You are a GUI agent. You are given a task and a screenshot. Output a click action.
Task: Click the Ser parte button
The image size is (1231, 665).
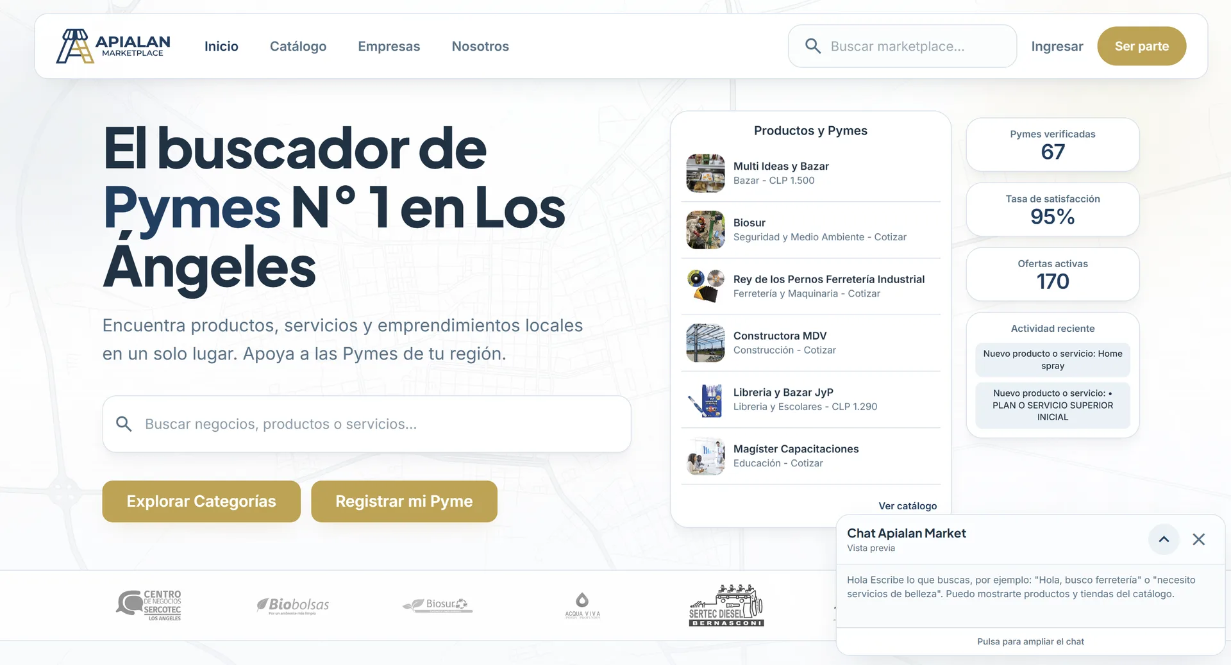pos(1142,46)
